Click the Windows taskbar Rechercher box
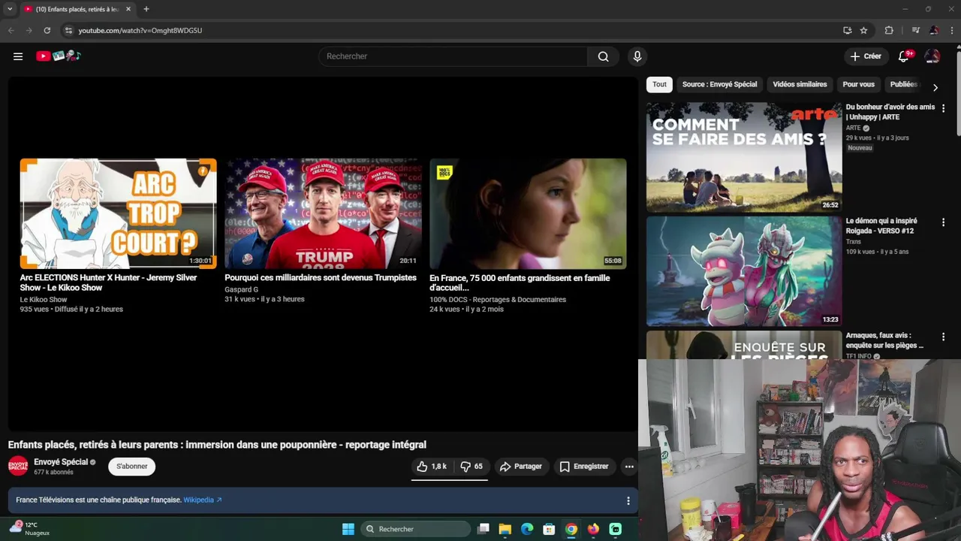This screenshot has height=541, width=961. 415,529
